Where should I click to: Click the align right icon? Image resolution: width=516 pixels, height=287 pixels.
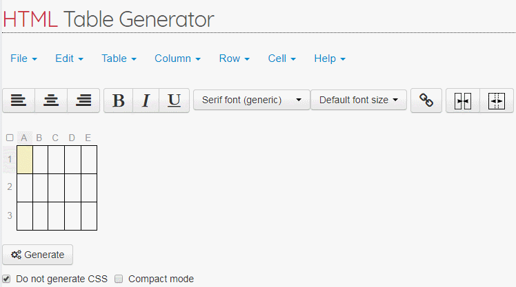pos(83,100)
